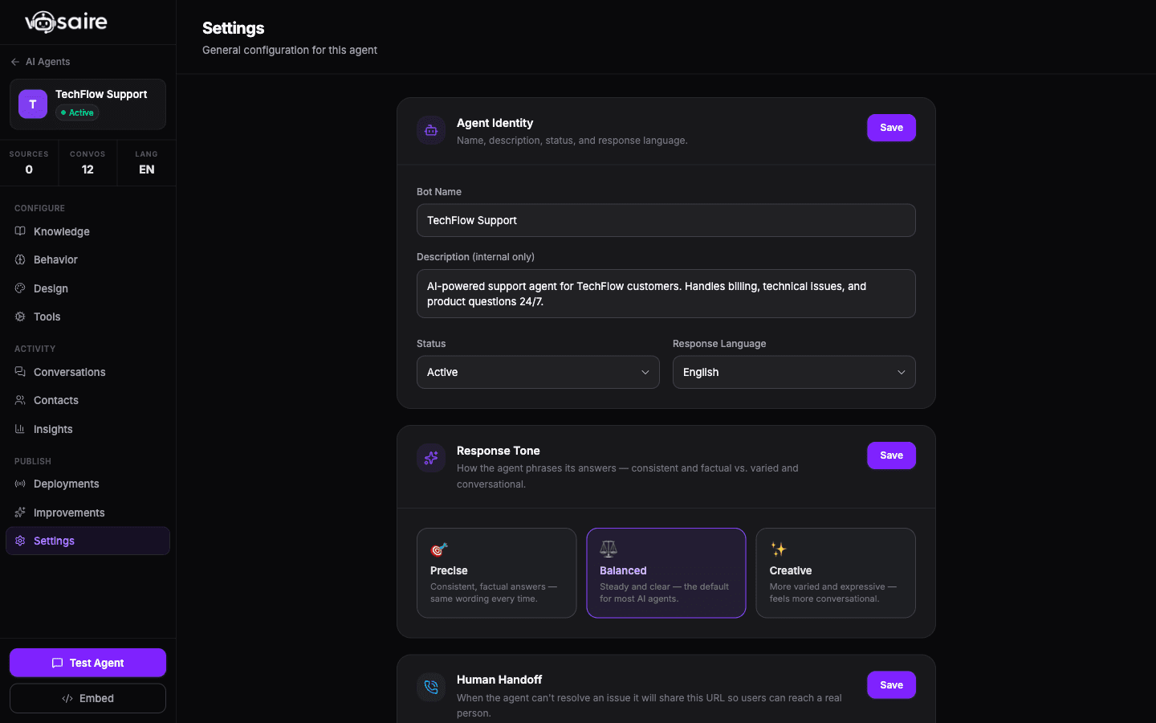Click the Deployments broadcast icon
The height and width of the screenshot is (723, 1156).
20,484
